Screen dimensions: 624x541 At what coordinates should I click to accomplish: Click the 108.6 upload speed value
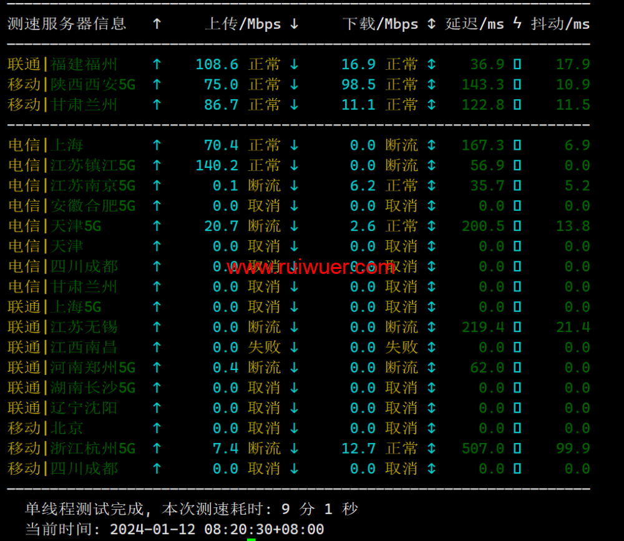(x=217, y=64)
